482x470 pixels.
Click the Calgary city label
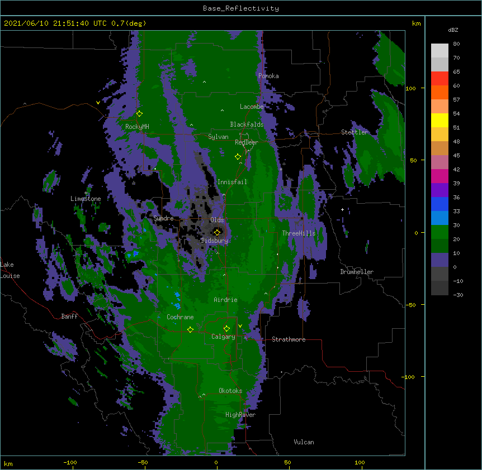pyautogui.click(x=223, y=337)
